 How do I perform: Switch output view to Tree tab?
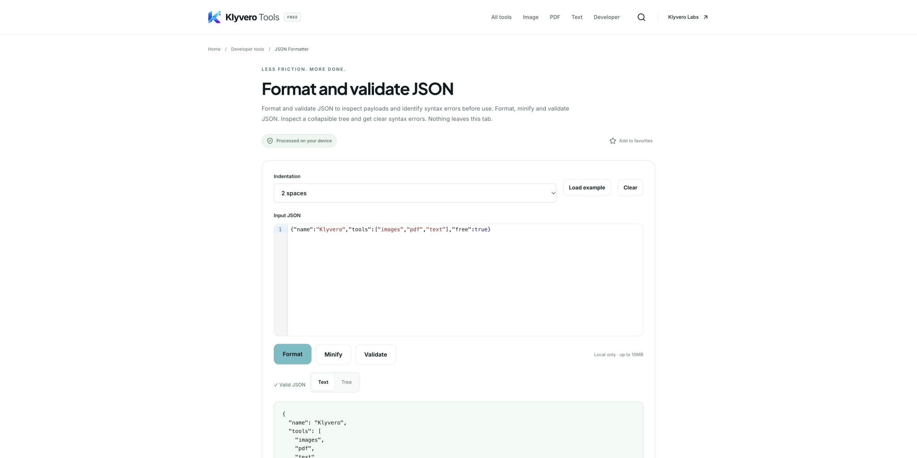[x=346, y=382]
